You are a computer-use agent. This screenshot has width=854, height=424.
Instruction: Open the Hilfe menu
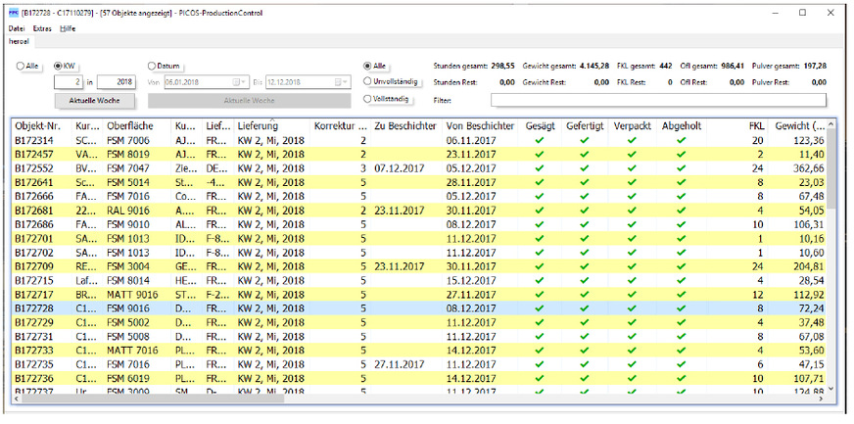[x=68, y=28]
